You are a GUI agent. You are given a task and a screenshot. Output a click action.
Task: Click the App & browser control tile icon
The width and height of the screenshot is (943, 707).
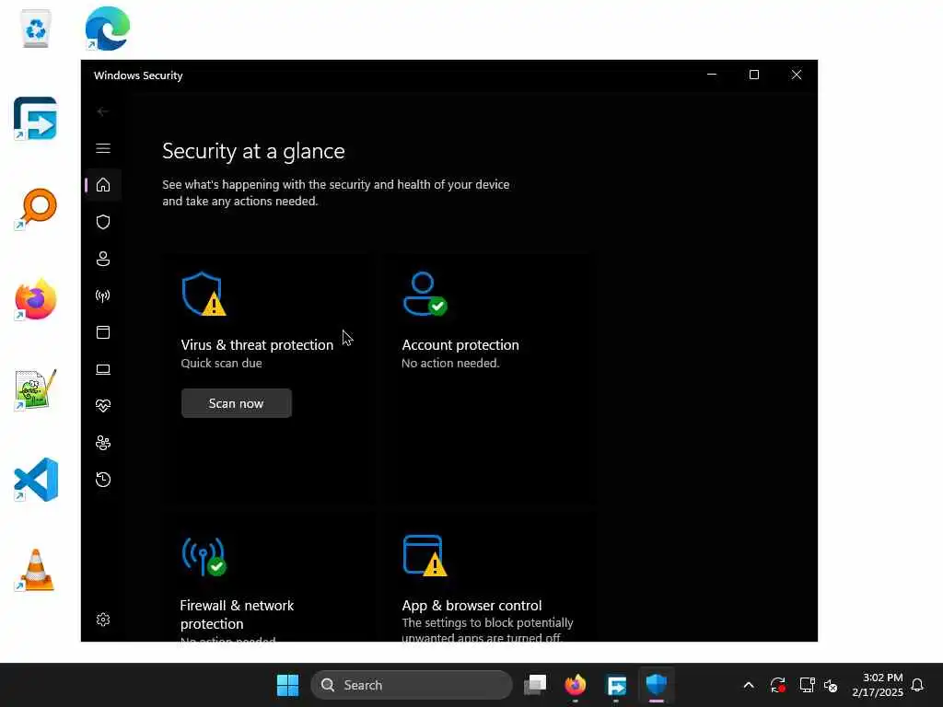click(x=425, y=555)
